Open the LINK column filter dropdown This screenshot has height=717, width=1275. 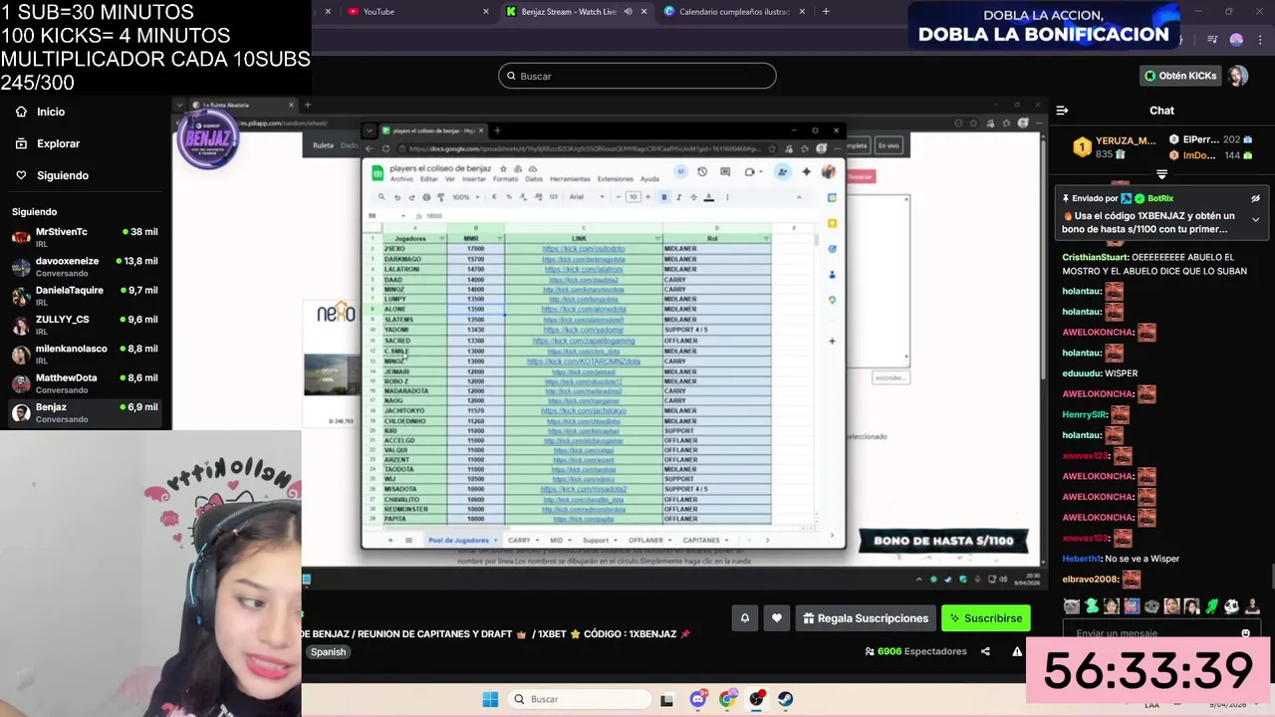click(x=657, y=238)
